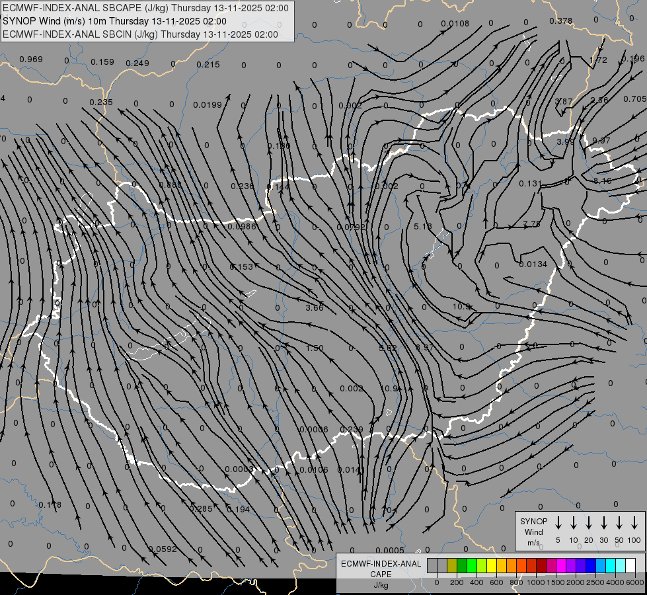The height and width of the screenshot is (595, 647).
Task: Click the 0.239 value on the map
Action: [x=352, y=430]
